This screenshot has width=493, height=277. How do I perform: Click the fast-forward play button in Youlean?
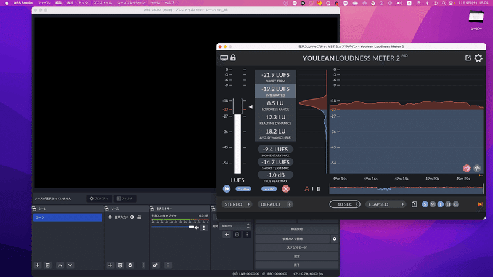tap(227, 189)
